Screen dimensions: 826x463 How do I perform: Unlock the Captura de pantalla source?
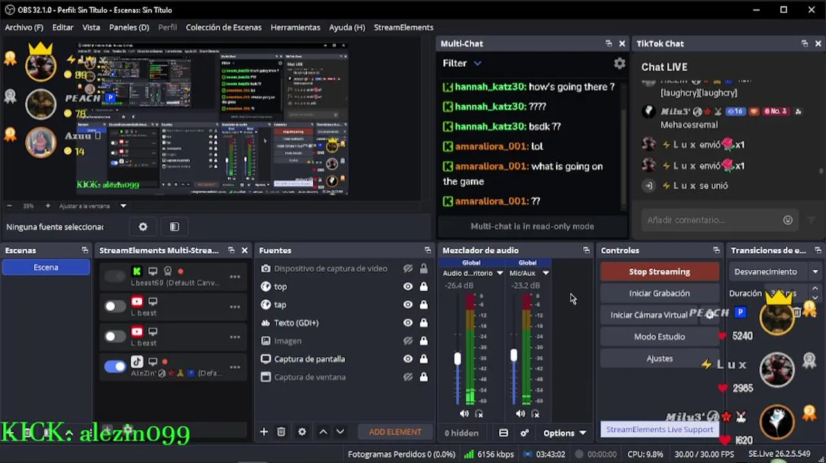pos(423,359)
